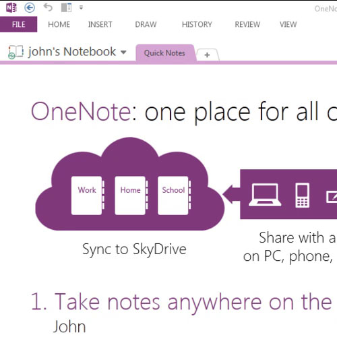Select the Quick Notes section tab
Screen dimensions: 337x337
coord(165,53)
